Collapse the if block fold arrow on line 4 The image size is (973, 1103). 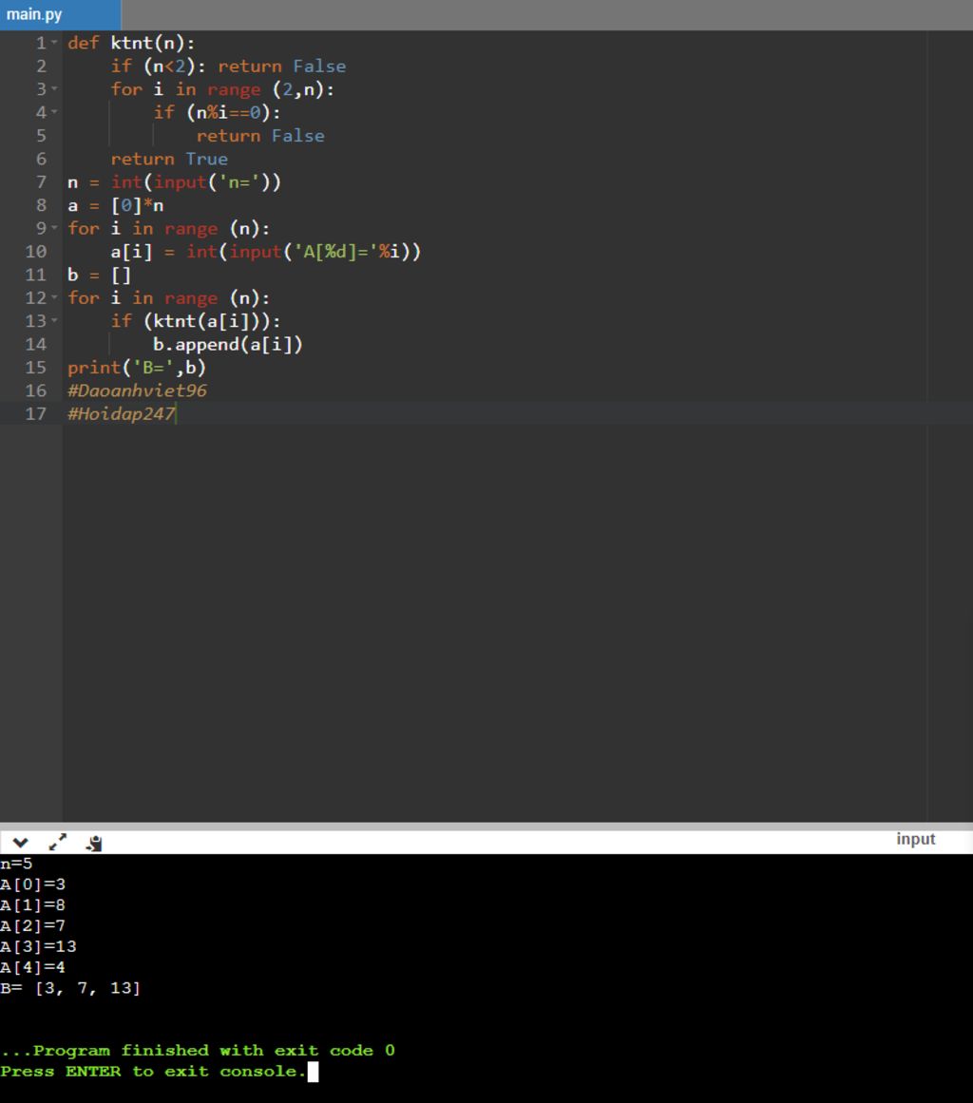pos(54,112)
